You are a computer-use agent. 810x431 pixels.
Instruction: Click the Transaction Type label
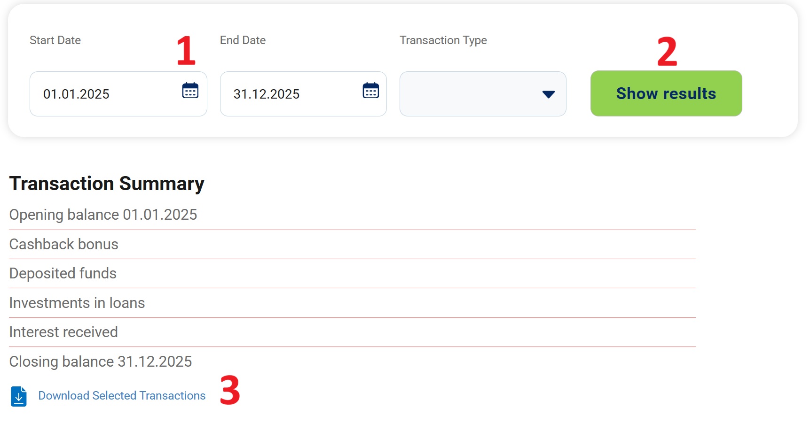443,40
